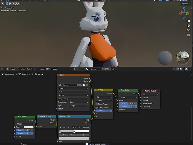Click the select box mode icon top-left
The width and height of the screenshot is (193, 145).
[7, 3]
